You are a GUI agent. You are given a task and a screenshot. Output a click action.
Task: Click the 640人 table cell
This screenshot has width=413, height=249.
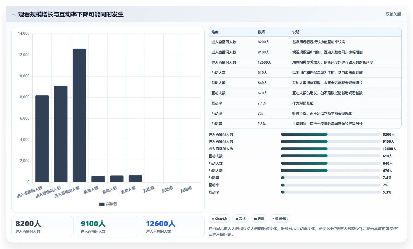262,83
